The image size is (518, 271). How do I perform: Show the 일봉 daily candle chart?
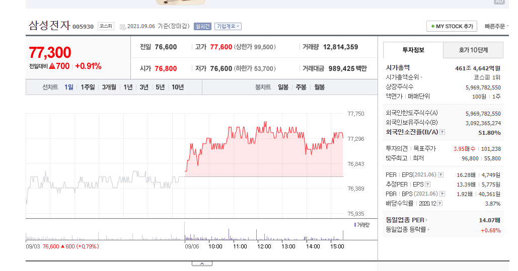point(283,87)
